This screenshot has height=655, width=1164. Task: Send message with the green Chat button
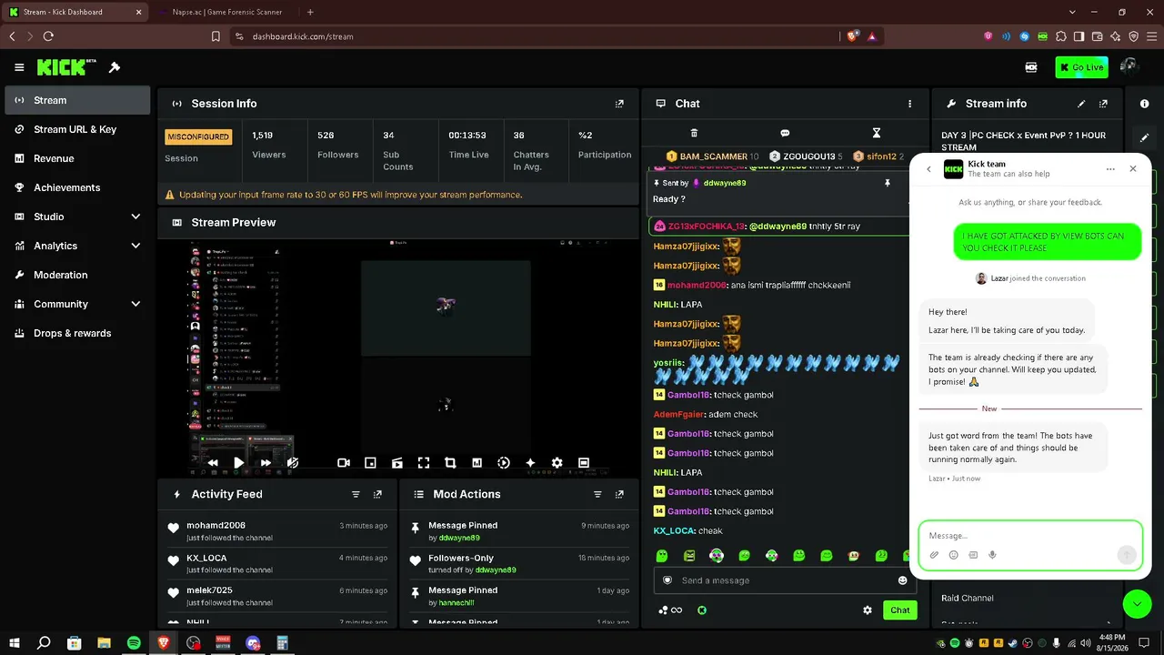pos(899,610)
